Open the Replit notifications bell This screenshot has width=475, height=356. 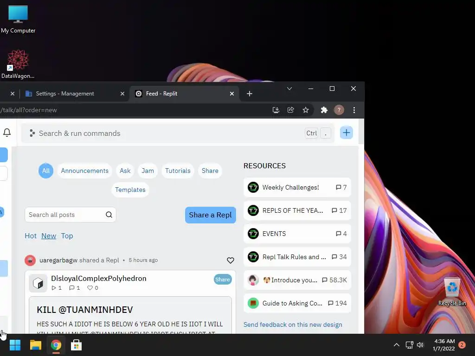pos(7,133)
